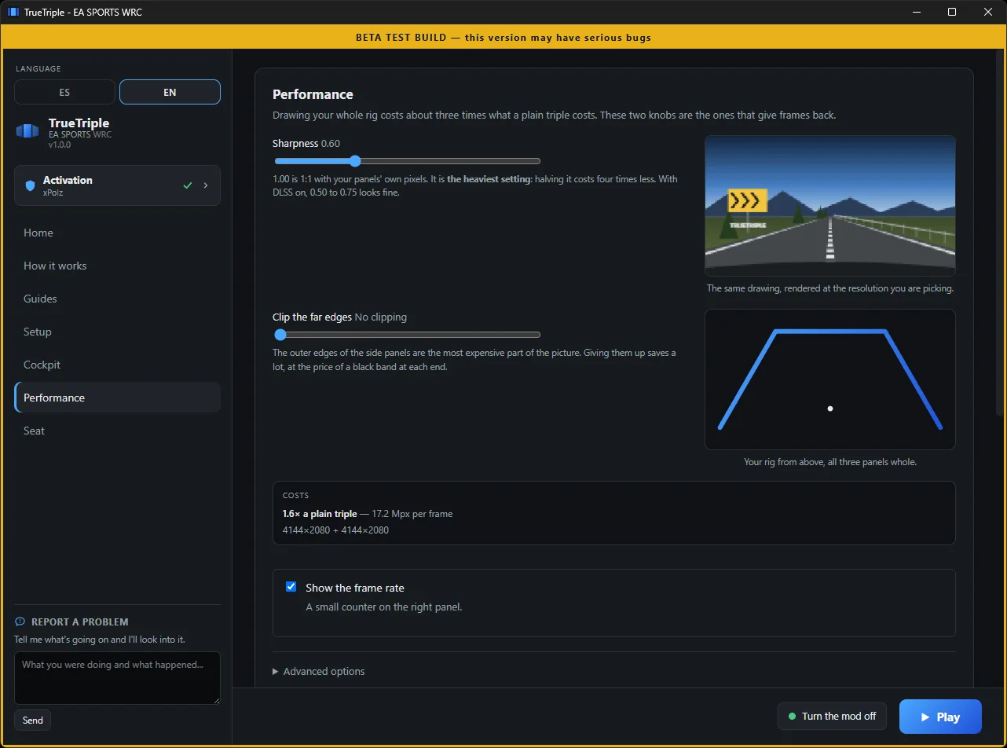The image size is (1007, 748).
Task: Click the resolution text '4144×2080 + 4144×2080'
Action: point(335,530)
